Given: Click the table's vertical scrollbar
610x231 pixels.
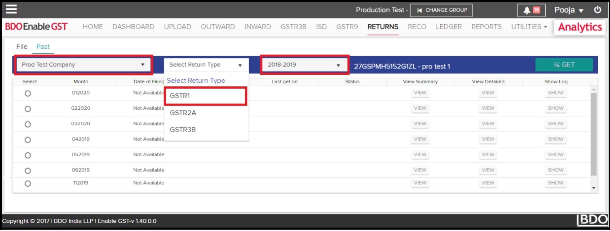Looking at the screenshot, I should 594,134.
